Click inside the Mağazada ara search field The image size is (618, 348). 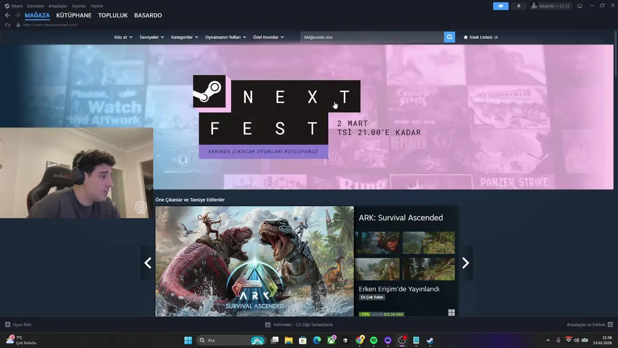point(372,37)
